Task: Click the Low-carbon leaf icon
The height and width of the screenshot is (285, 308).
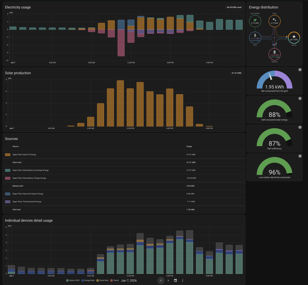Action: 255,19
